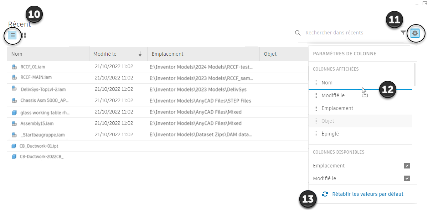Click the drag handle beside Emplacement

(x=315, y=108)
